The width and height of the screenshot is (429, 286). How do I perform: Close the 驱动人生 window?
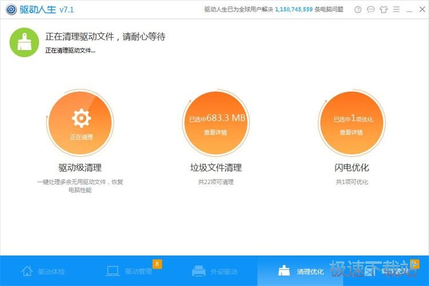click(422, 10)
